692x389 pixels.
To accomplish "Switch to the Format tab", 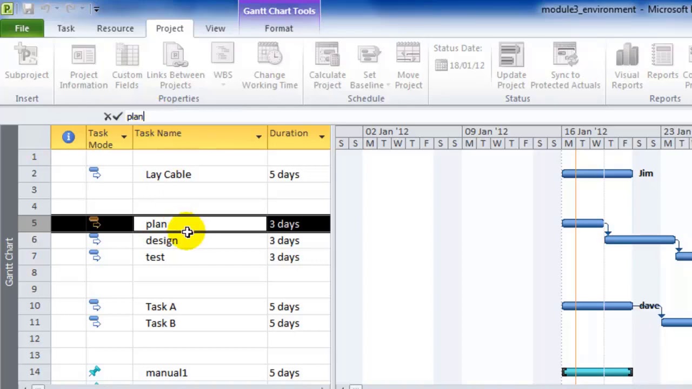I will click(x=279, y=29).
